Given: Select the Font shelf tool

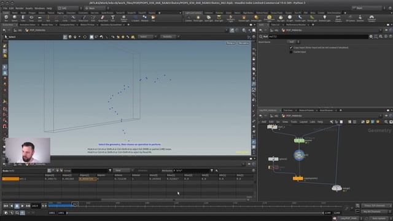Looking at the screenshot, I should pyautogui.click(x=113, y=18).
